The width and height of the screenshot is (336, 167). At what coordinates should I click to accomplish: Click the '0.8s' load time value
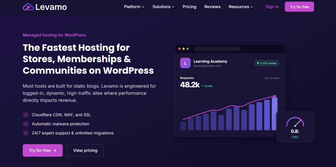tap(295, 131)
